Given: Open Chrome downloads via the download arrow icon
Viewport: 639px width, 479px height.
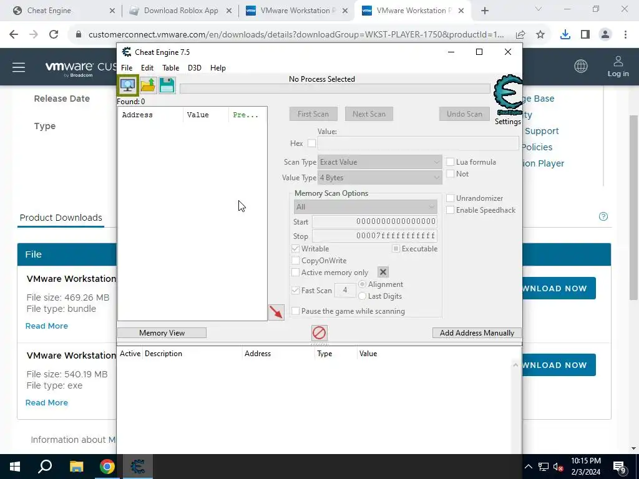Looking at the screenshot, I should click(565, 35).
